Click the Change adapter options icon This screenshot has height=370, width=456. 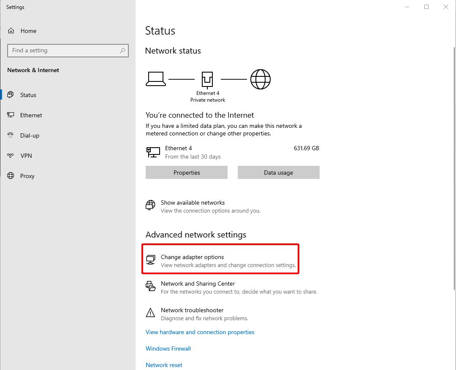[x=150, y=260]
